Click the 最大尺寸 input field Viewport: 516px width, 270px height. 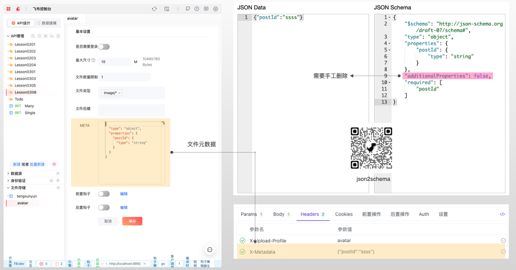coord(114,62)
